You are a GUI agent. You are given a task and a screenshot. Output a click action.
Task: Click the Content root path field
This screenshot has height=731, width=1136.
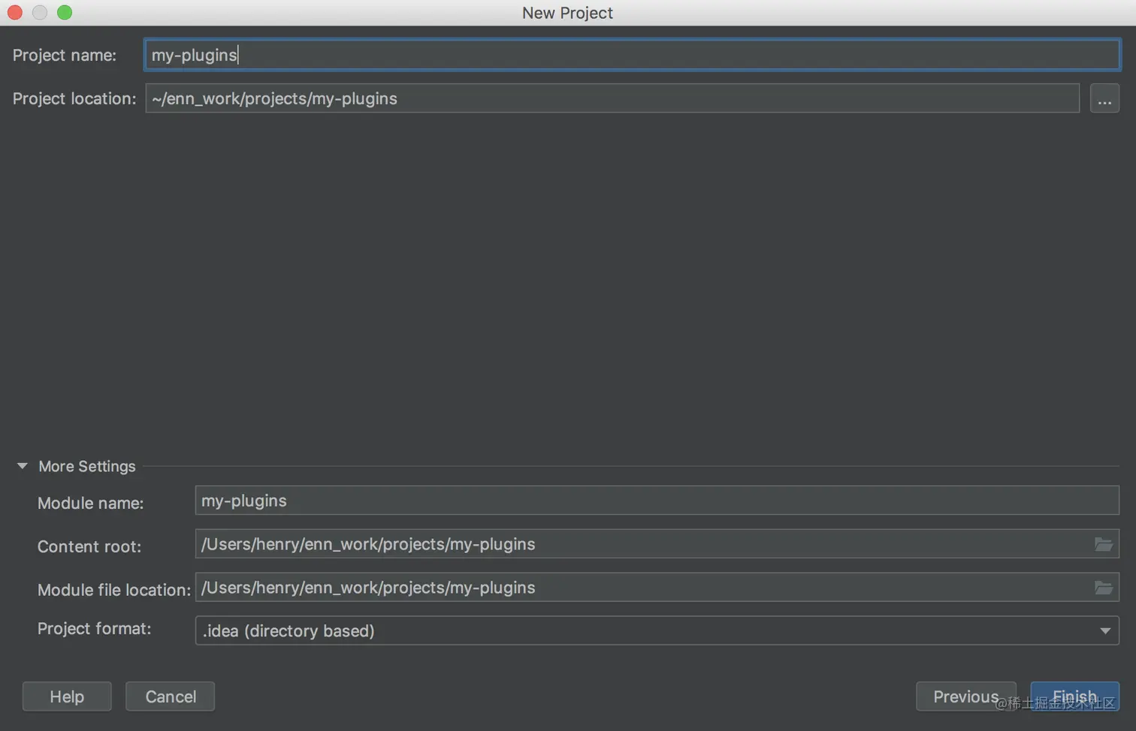click(657, 544)
